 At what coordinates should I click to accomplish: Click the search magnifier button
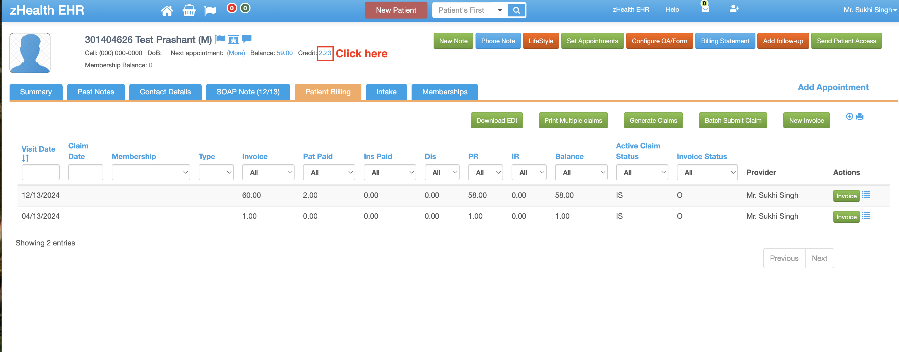click(516, 10)
